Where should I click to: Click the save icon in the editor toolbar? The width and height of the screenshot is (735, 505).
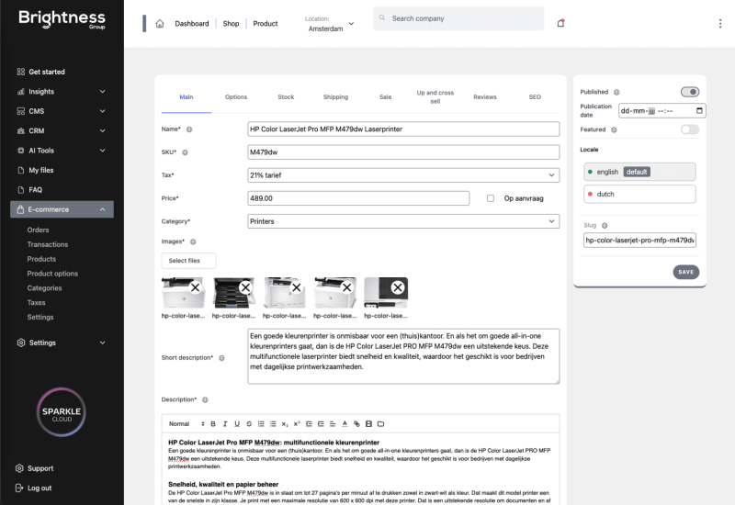click(x=369, y=423)
